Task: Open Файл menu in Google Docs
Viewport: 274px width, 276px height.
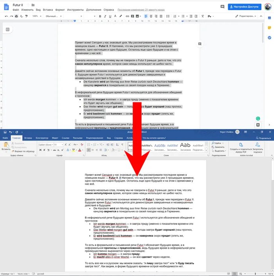Action: coord(16,10)
